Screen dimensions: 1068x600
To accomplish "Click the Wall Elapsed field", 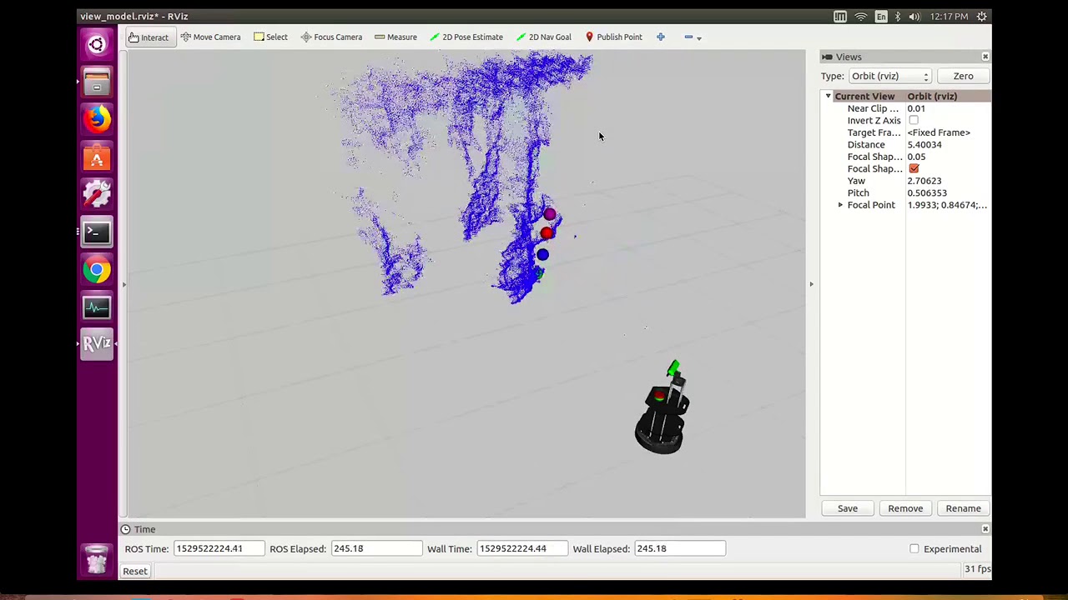I will point(679,549).
